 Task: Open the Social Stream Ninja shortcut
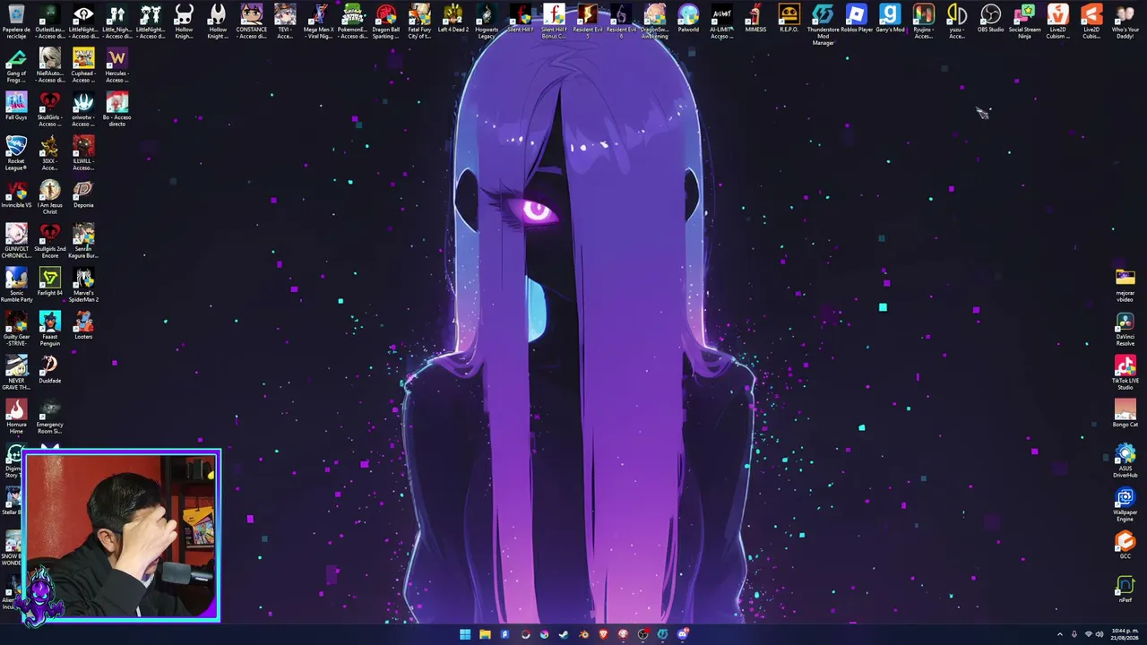pyautogui.click(x=1024, y=21)
